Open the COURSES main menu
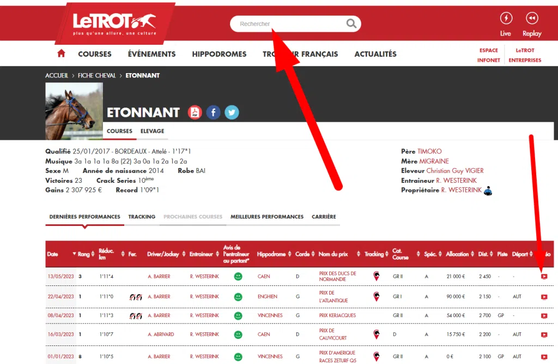 (x=95, y=54)
